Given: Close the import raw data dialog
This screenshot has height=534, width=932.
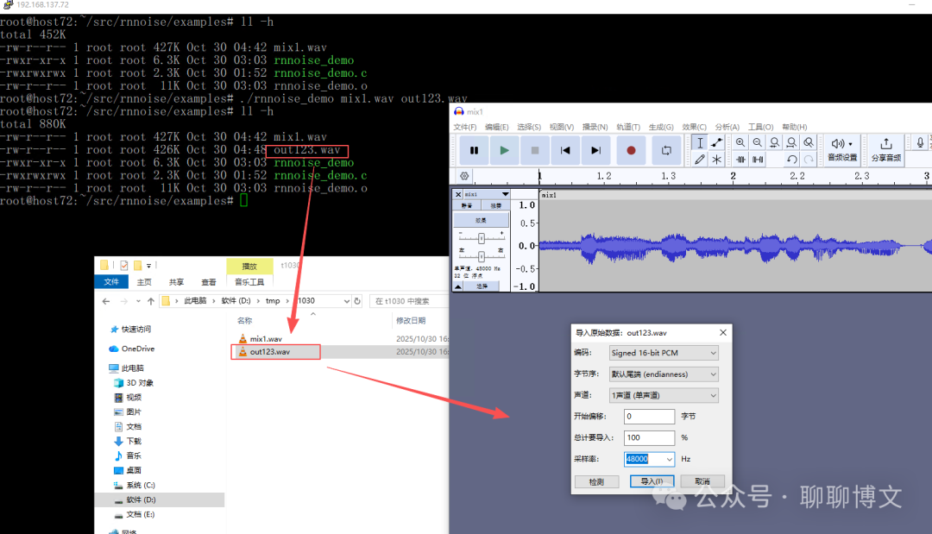Looking at the screenshot, I should (x=723, y=333).
